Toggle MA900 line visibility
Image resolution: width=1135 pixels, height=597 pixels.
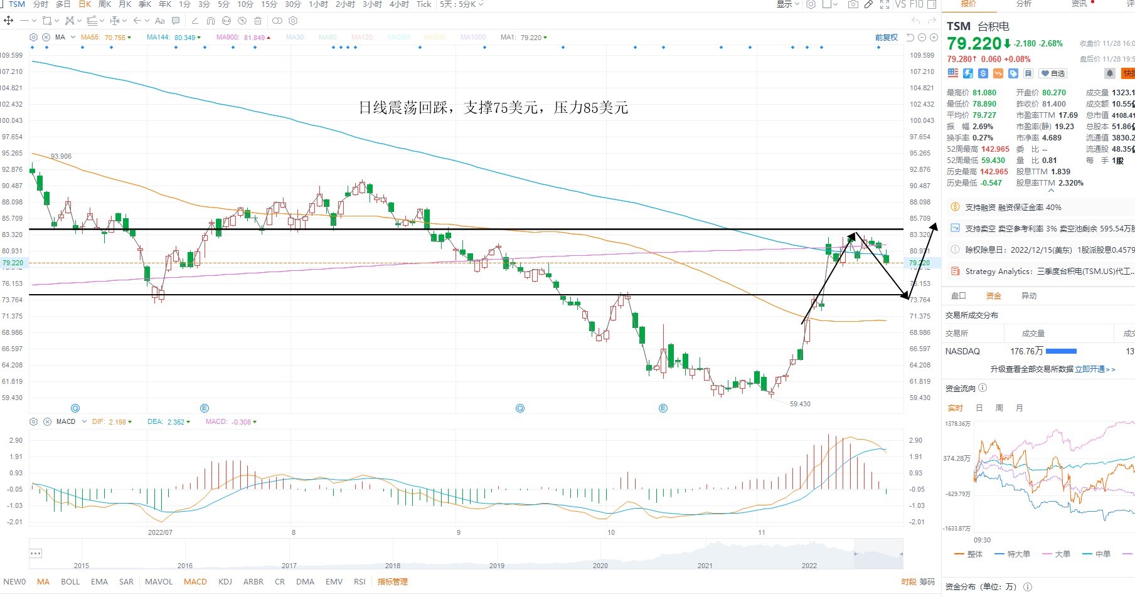[243, 38]
